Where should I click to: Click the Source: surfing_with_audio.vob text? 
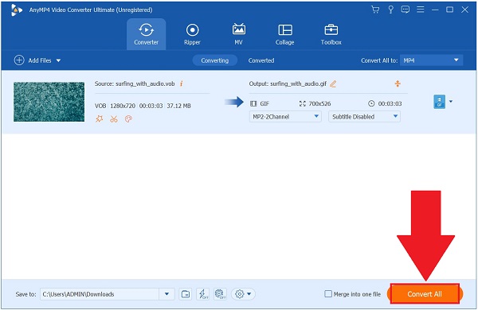pyautogui.click(x=135, y=83)
